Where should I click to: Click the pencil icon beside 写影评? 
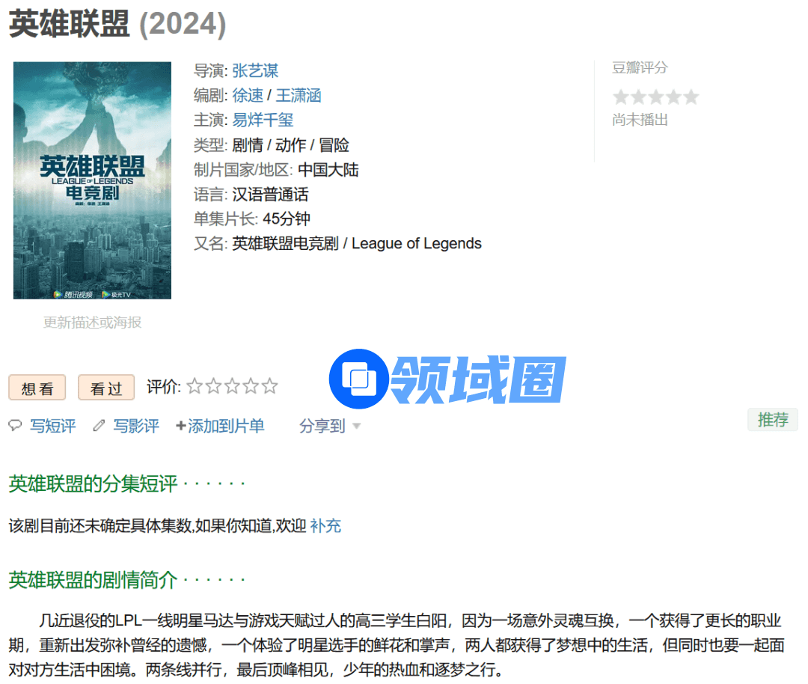(99, 426)
